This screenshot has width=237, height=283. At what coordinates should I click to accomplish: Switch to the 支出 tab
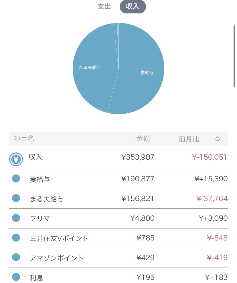click(104, 7)
